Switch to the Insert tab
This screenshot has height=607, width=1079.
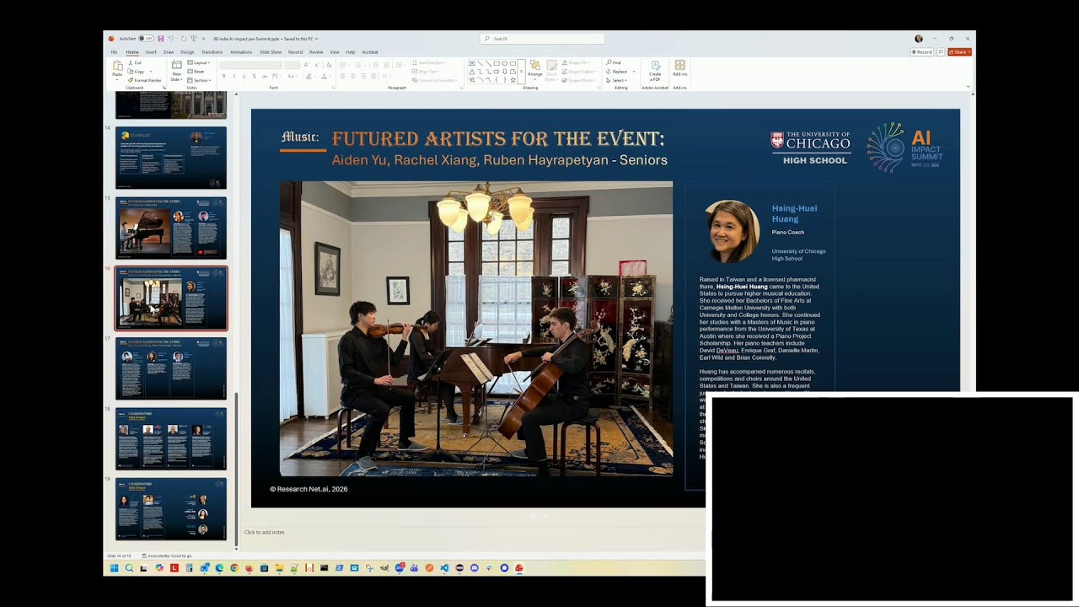[151, 52]
